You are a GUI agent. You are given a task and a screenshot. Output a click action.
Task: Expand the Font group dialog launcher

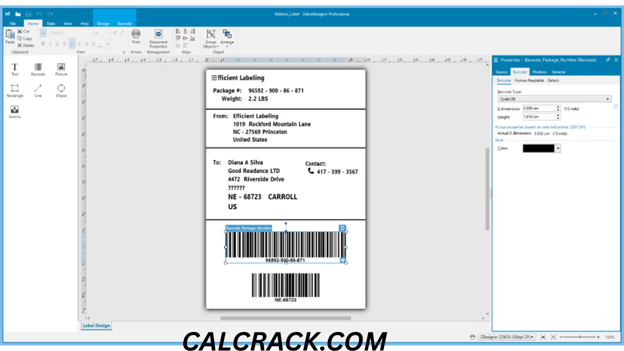tap(124, 52)
